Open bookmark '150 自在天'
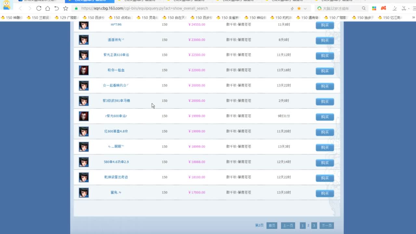This screenshot has width=416, height=234. click(x=175, y=18)
